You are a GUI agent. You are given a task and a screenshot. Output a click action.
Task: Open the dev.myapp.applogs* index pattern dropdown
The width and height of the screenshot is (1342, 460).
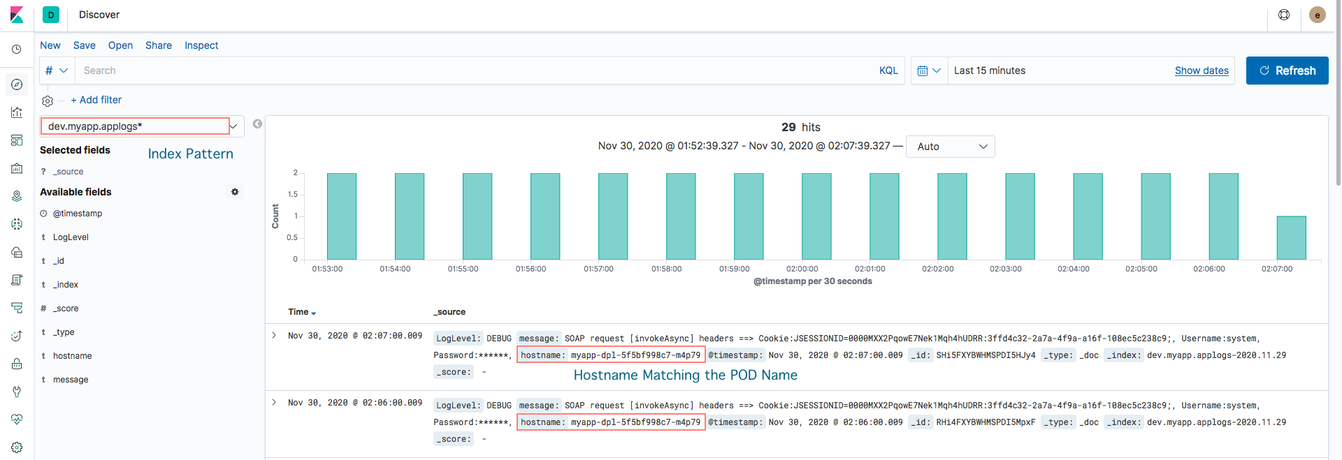click(142, 126)
